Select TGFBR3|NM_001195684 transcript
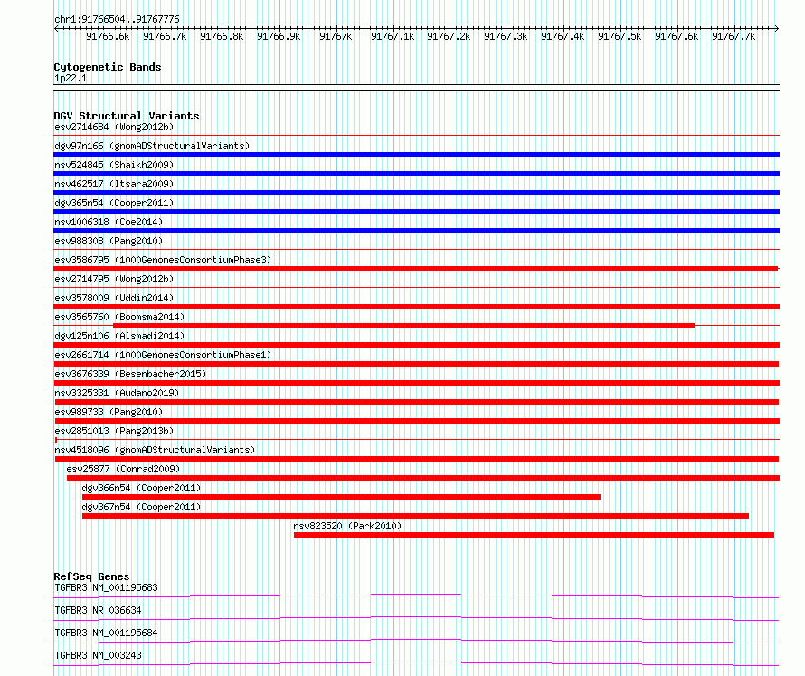The image size is (805, 676). pos(106,633)
